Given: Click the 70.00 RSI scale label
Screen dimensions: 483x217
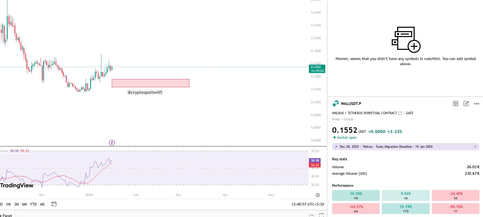Looking at the screenshot, I should click(315, 151).
